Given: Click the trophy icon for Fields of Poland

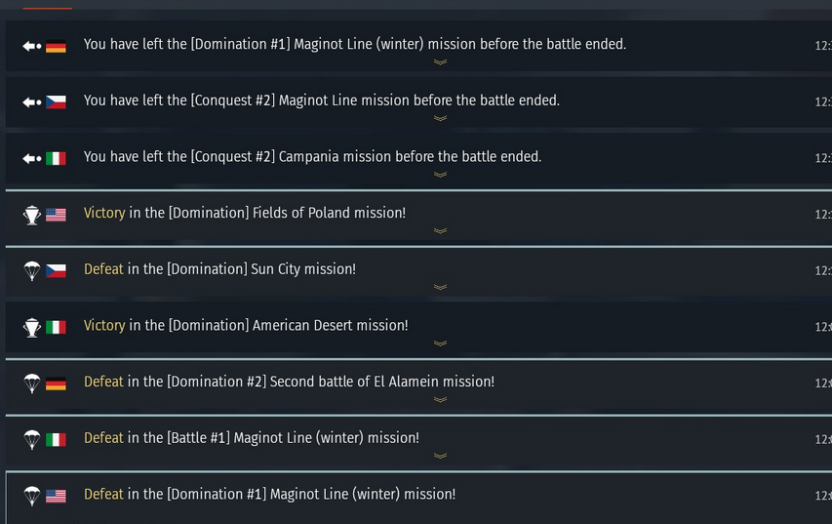Looking at the screenshot, I should (x=31, y=215).
